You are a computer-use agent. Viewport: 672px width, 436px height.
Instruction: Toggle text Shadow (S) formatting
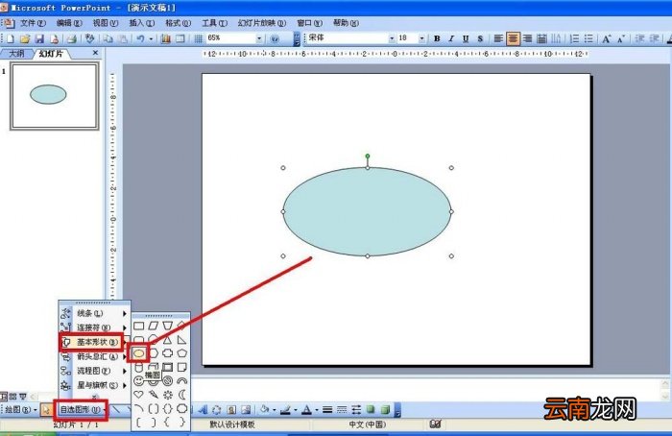pyautogui.click(x=480, y=39)
